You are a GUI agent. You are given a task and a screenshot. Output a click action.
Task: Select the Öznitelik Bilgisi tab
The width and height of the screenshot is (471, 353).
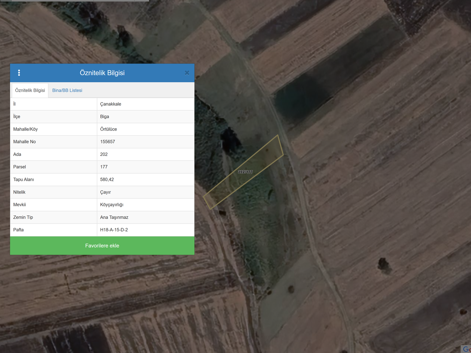coord(30,90)
